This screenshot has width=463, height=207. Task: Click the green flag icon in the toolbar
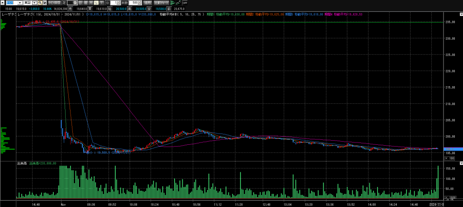pos(173,3)
